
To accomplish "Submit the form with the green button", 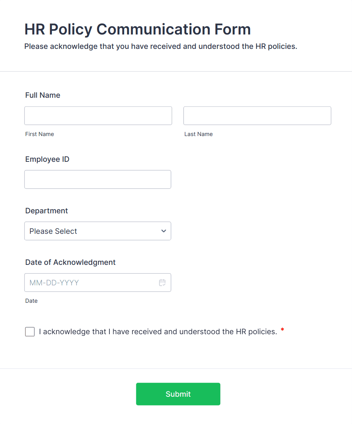I will [x=178, y=394].
